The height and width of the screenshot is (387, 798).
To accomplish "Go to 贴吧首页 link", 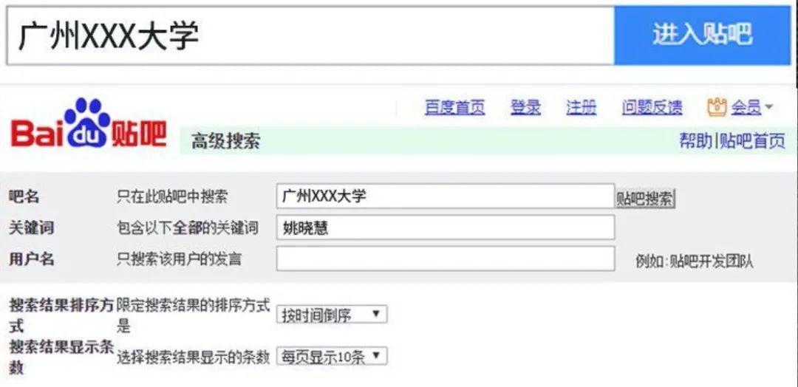I will point(752,141).
